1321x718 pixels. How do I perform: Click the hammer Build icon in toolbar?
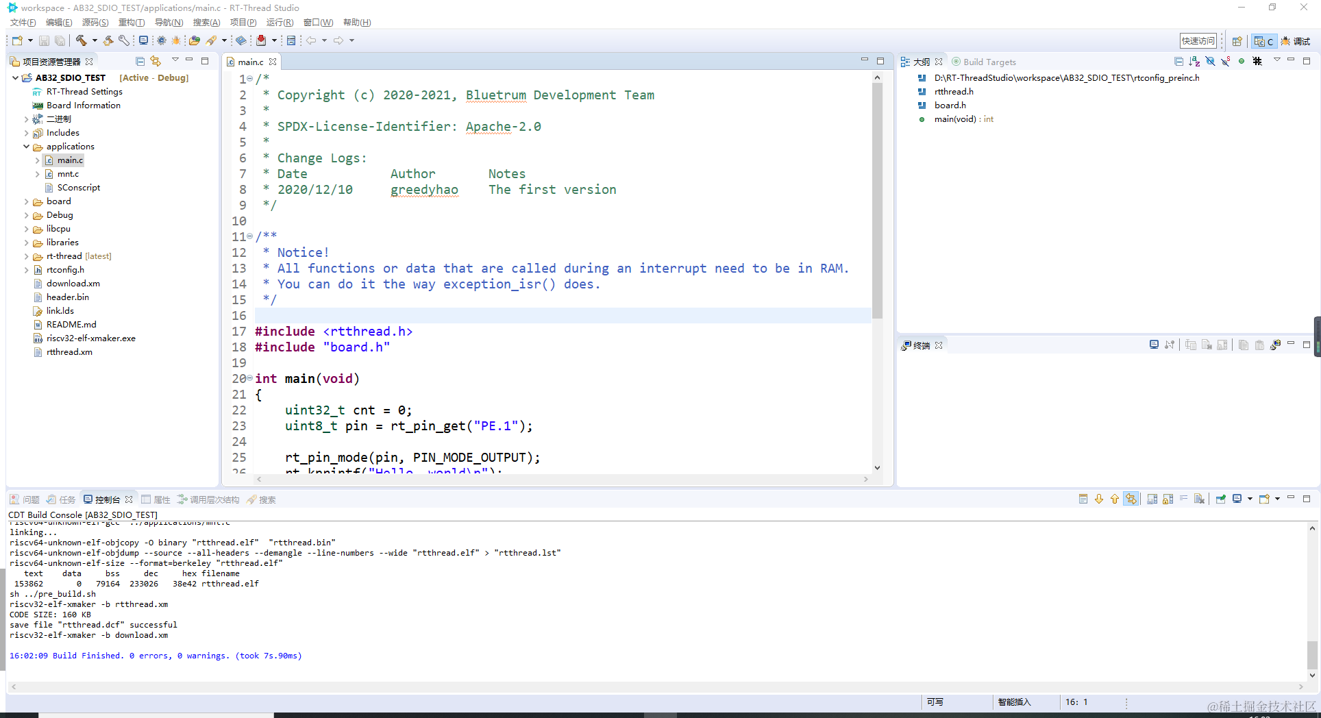coord(82,40)
